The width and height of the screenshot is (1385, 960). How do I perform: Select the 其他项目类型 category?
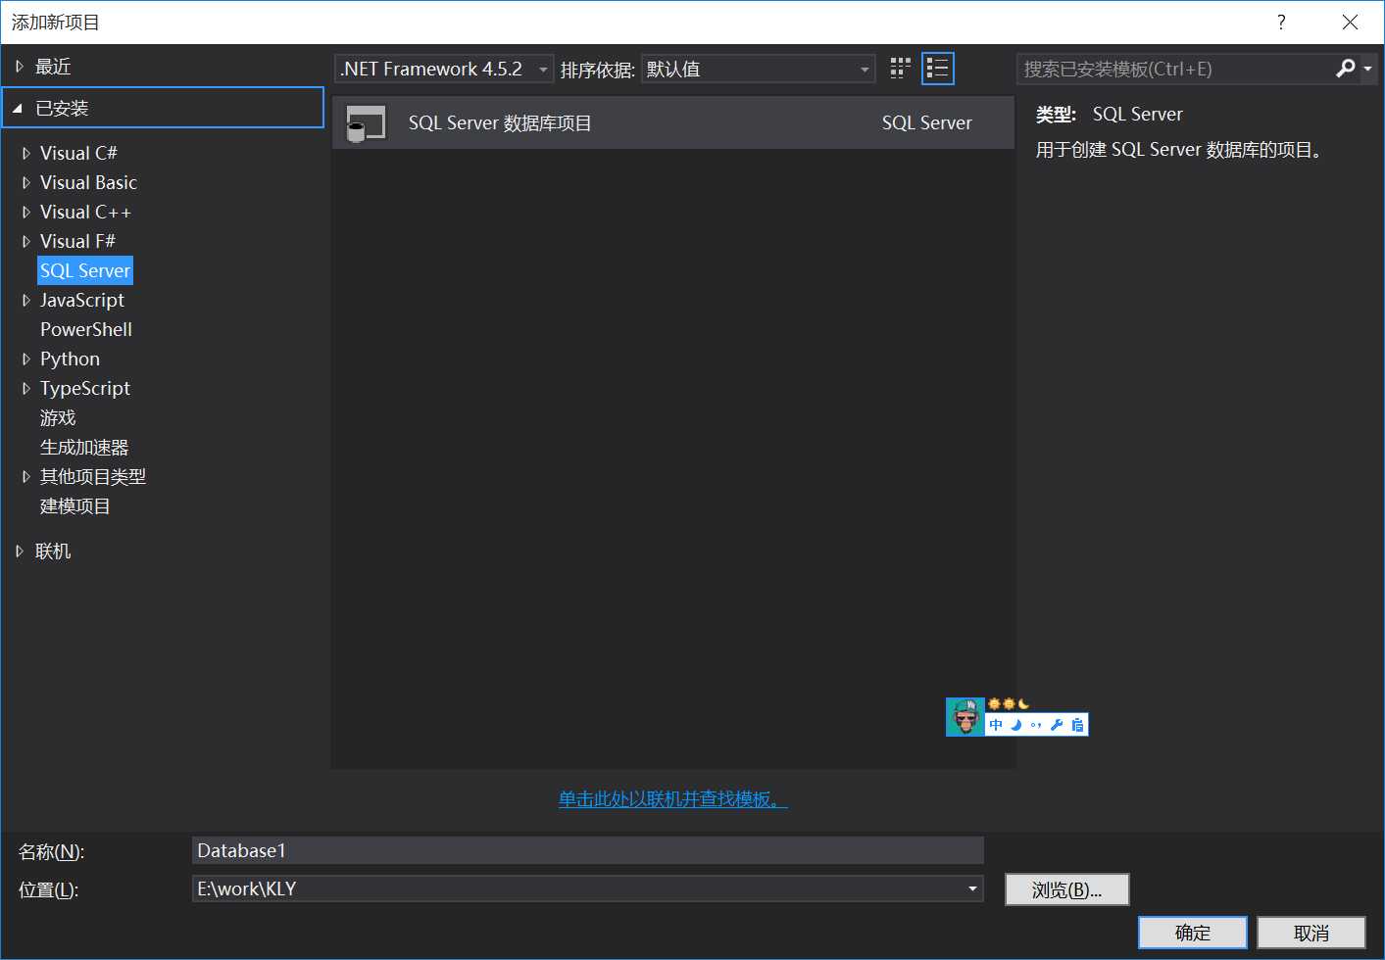click(x=93, y=476)
